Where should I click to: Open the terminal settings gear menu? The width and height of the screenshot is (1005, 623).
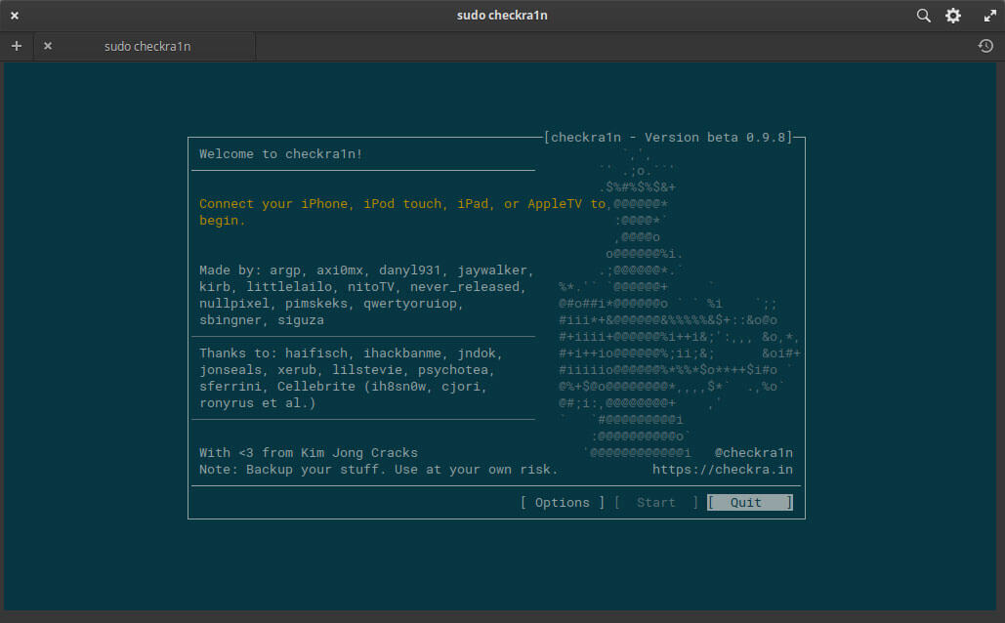tap(953, 16)
